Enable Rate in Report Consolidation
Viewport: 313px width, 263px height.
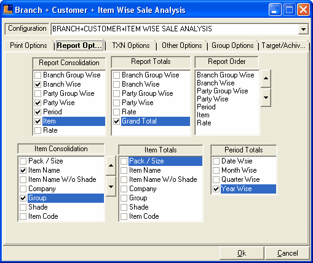point(38,130)
